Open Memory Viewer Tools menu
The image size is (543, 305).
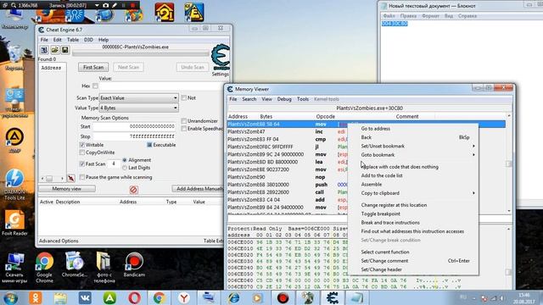303,99
